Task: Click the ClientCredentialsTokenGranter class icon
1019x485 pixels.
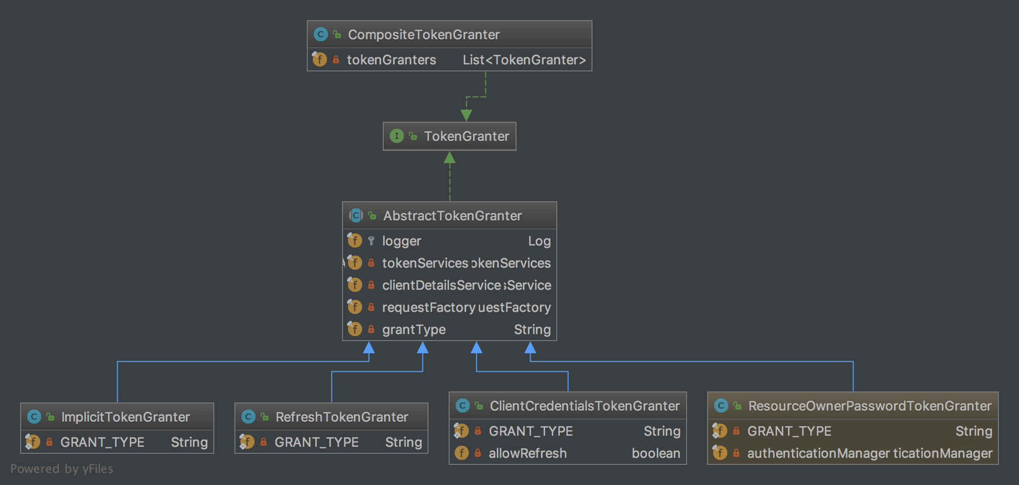Action: (462, 406)
